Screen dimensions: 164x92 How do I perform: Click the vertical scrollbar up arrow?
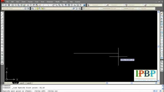point(158,12)
